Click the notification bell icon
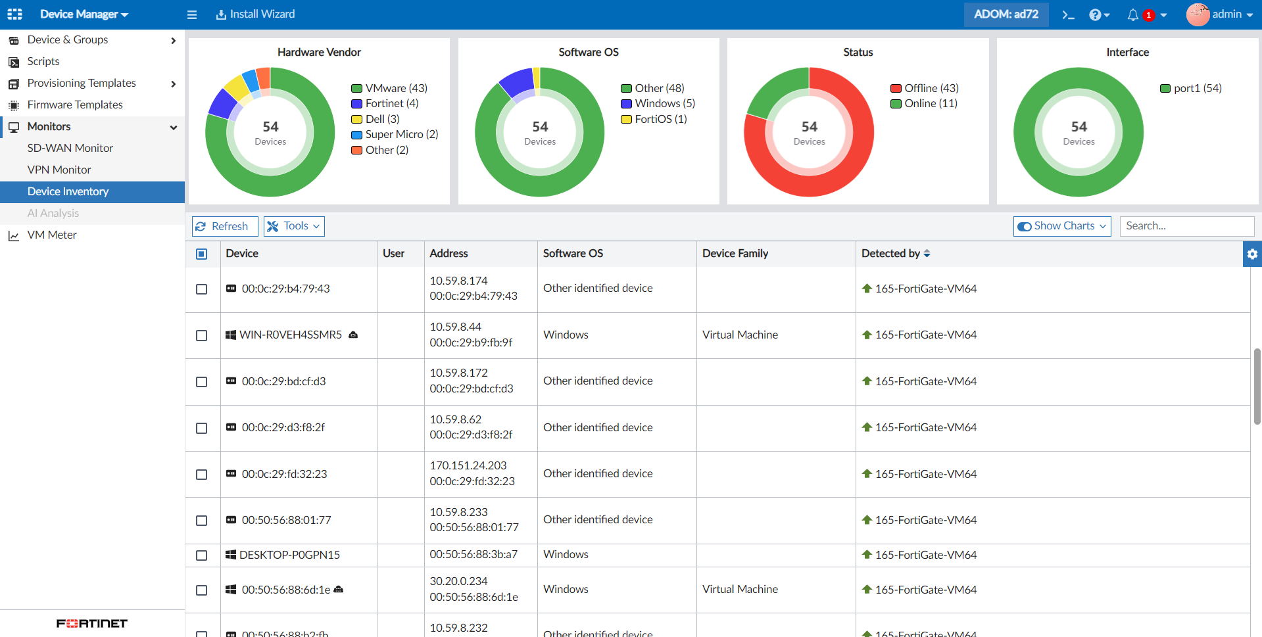 pos(1132,14)
